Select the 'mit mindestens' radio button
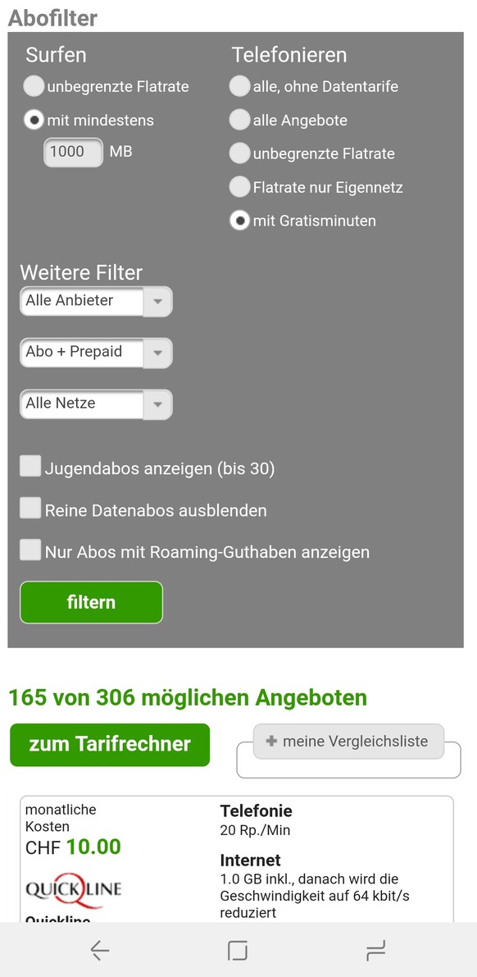Image resolution: width=477 pixels, height=977 pixels. click(x=34, y=120)
